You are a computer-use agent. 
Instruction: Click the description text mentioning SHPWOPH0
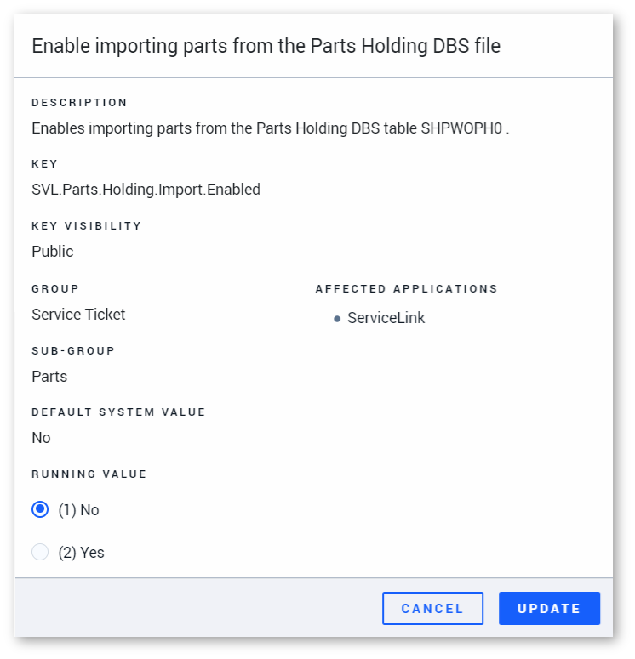(x=270, y=128)
